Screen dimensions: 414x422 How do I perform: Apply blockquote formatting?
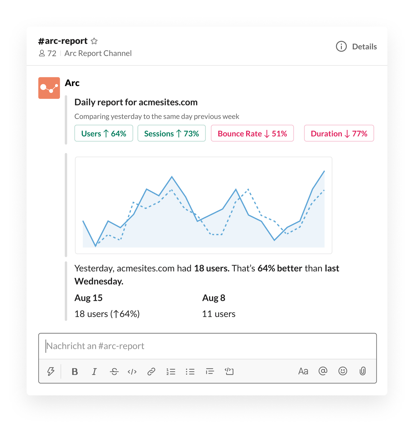point(210,371)
